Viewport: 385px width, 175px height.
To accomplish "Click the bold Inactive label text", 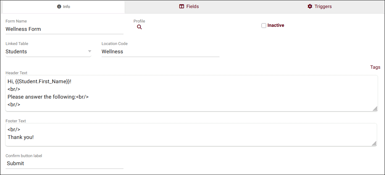I will (x=276, y=25).
